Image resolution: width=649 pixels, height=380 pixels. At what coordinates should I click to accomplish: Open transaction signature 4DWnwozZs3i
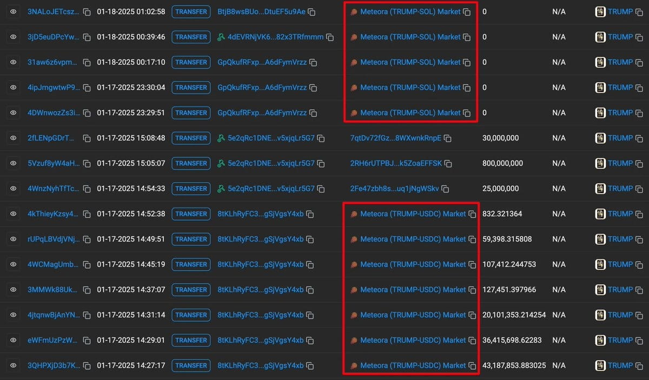pos(54,112)
